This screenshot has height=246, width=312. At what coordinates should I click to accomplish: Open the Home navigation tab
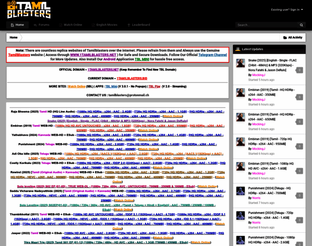(17, 25)
